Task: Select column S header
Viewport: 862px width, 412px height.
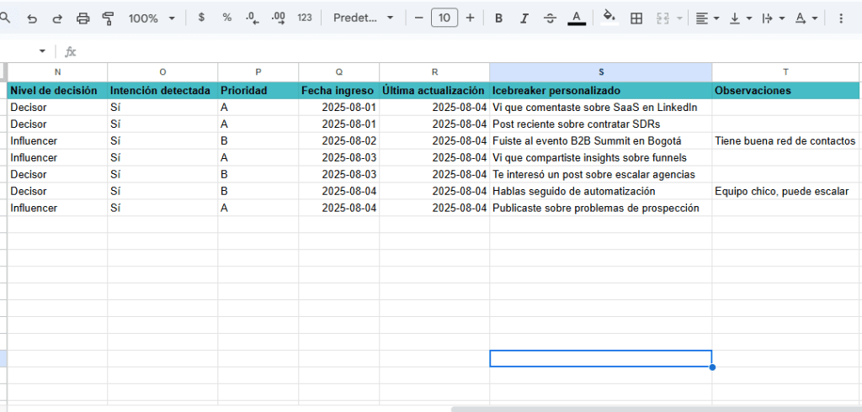Action: (600, 72)
